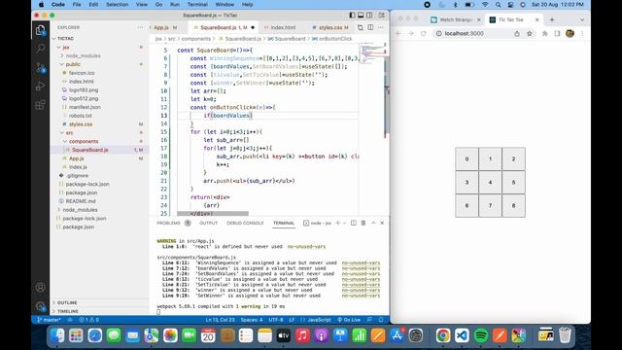Open Manage gear in activity bar
622x350 pixels.
[x=40, y=306]
